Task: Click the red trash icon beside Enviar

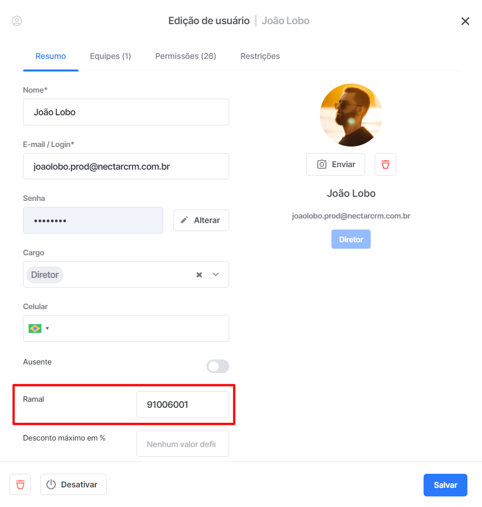Action: [385, 164]
